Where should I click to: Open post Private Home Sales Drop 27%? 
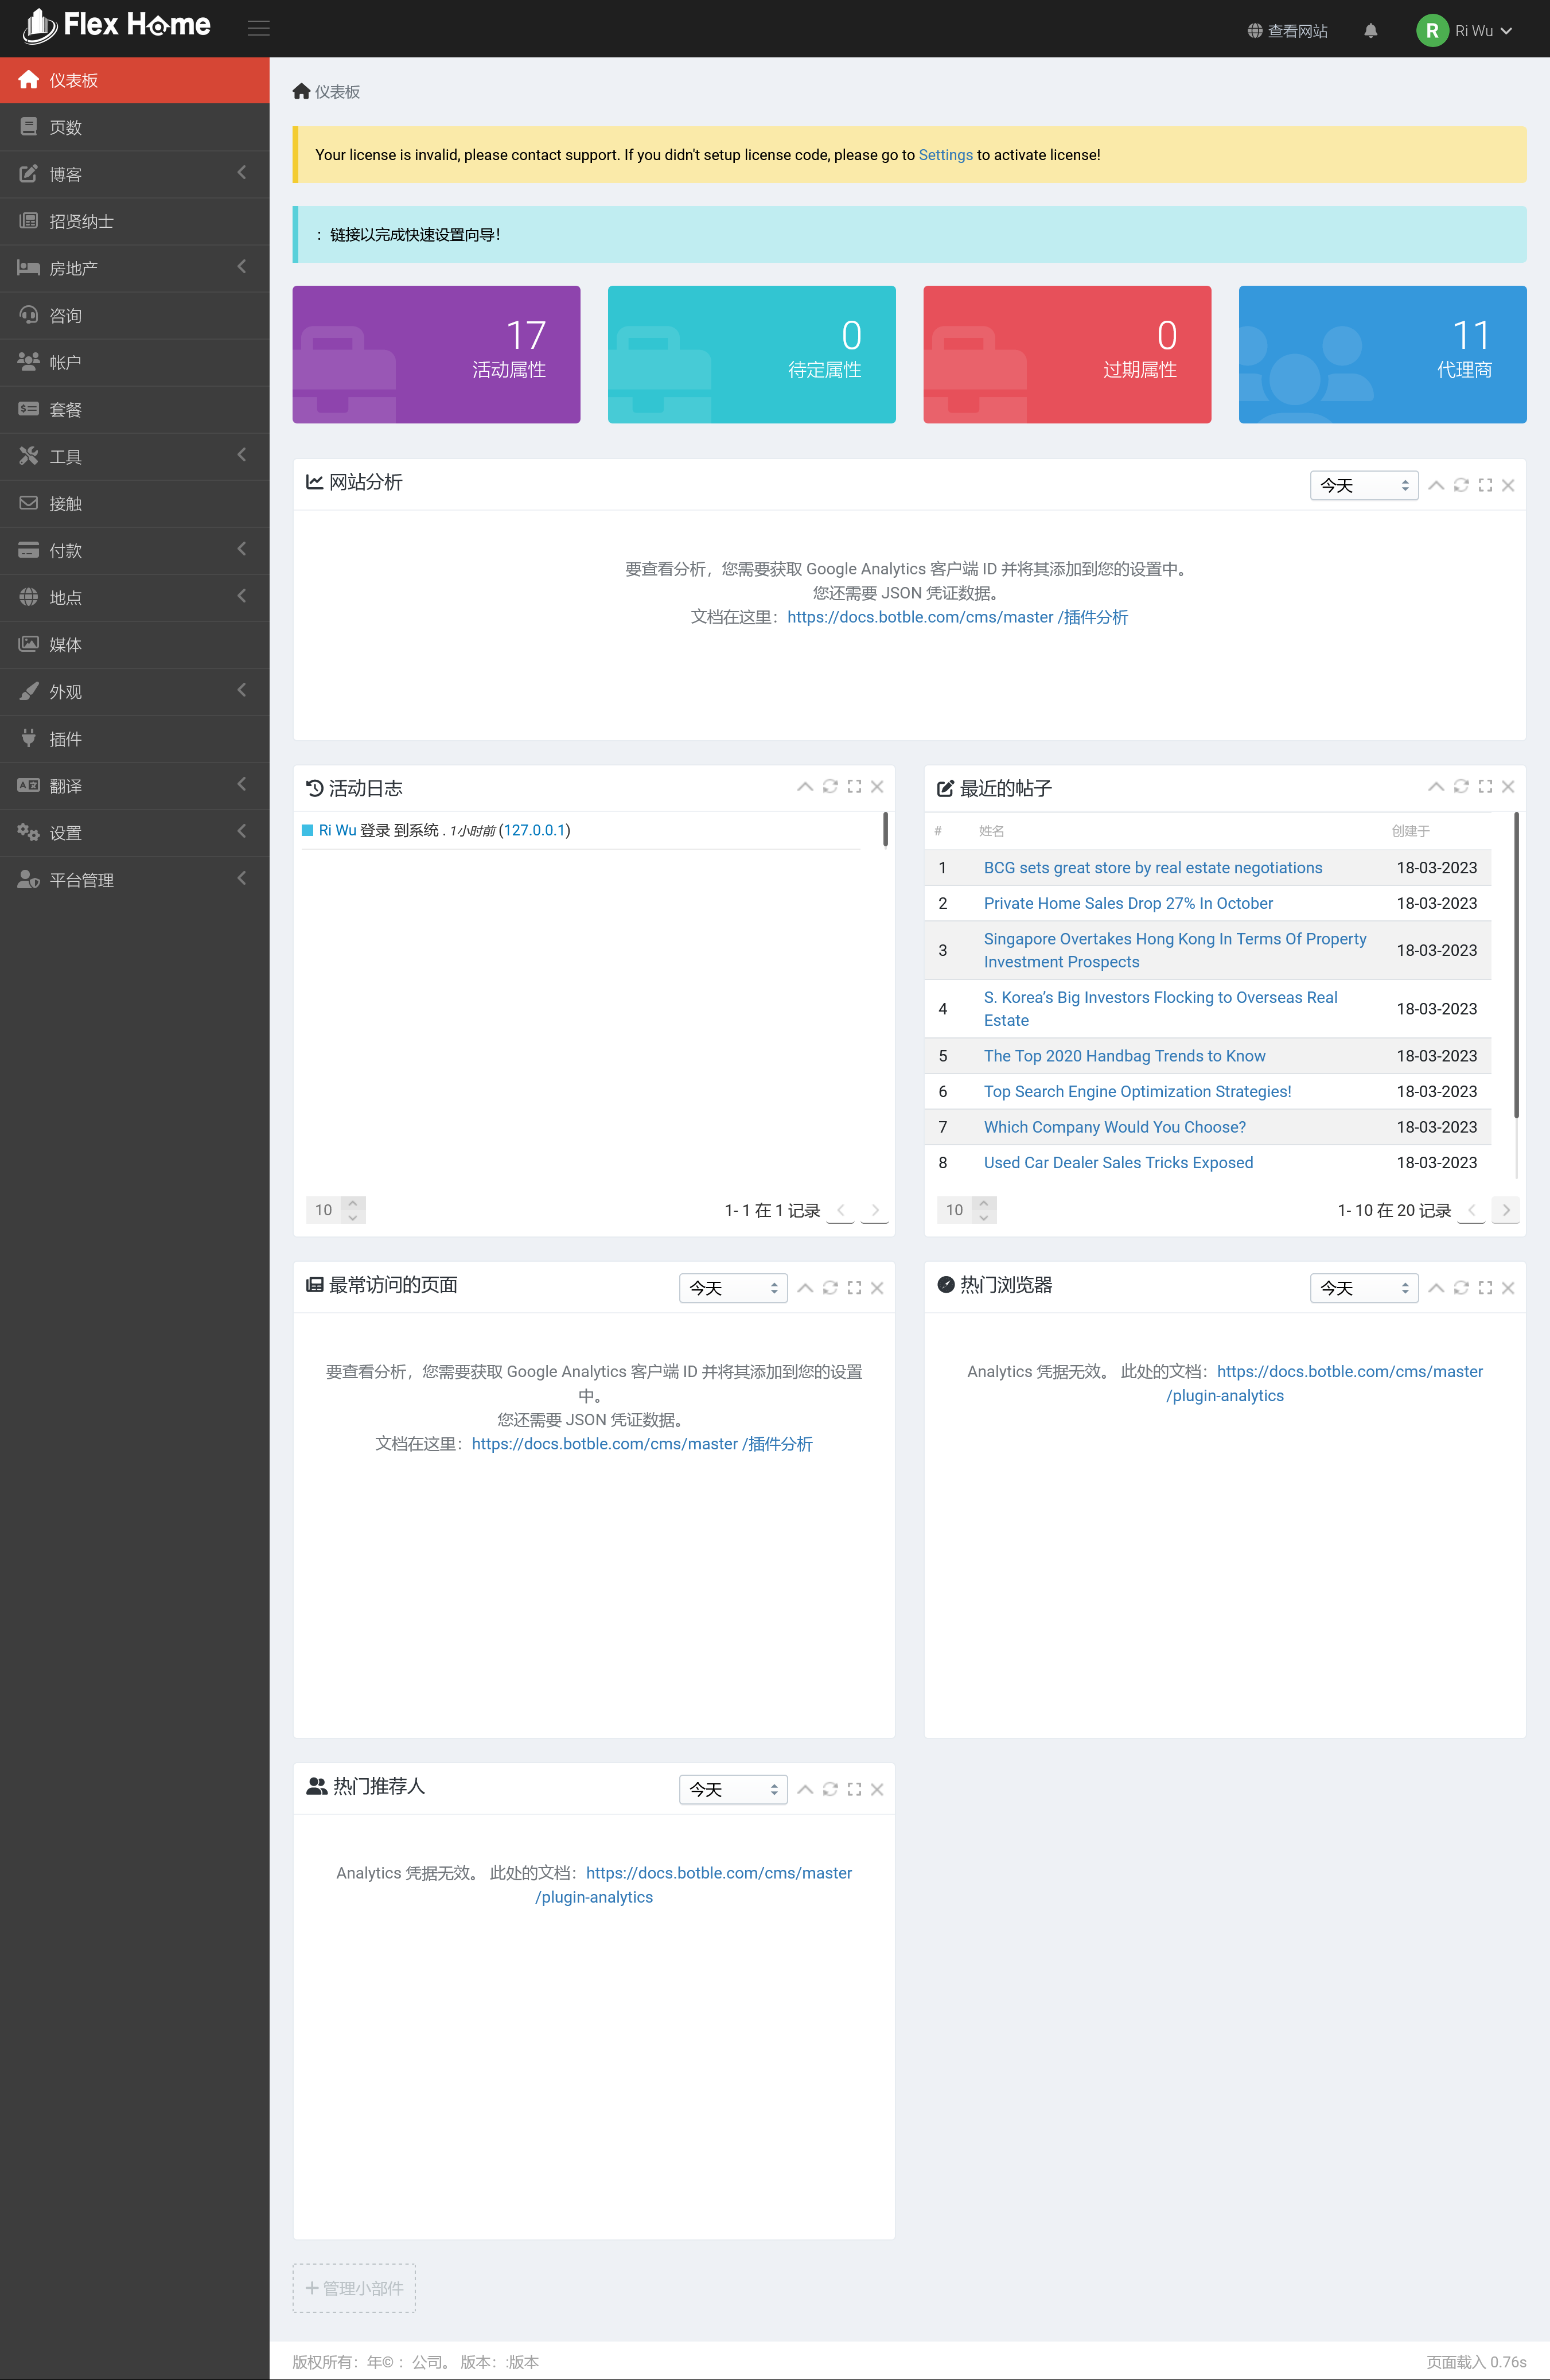1128,903
